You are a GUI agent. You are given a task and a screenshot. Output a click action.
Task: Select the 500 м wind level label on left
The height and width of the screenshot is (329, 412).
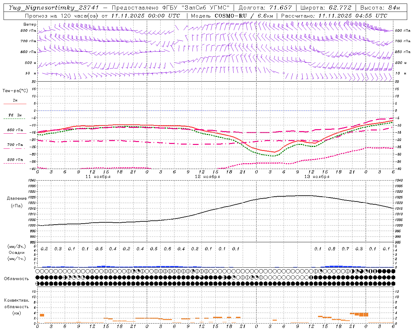[31, 63]
